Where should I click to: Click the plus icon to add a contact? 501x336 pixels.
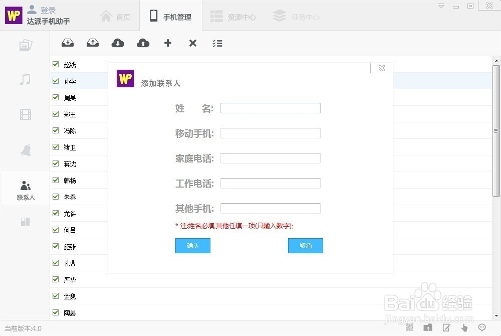click(x=168, y=43)
